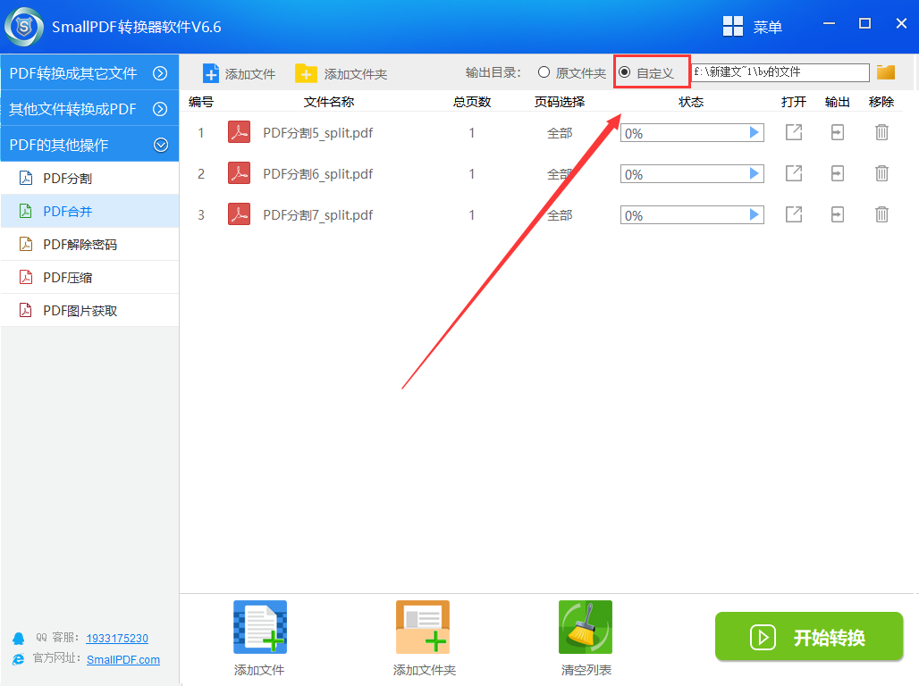Click the blue plus 添加文件 toolbar icon
Viewport: 919px width, 686px height.
click(210, 74)
